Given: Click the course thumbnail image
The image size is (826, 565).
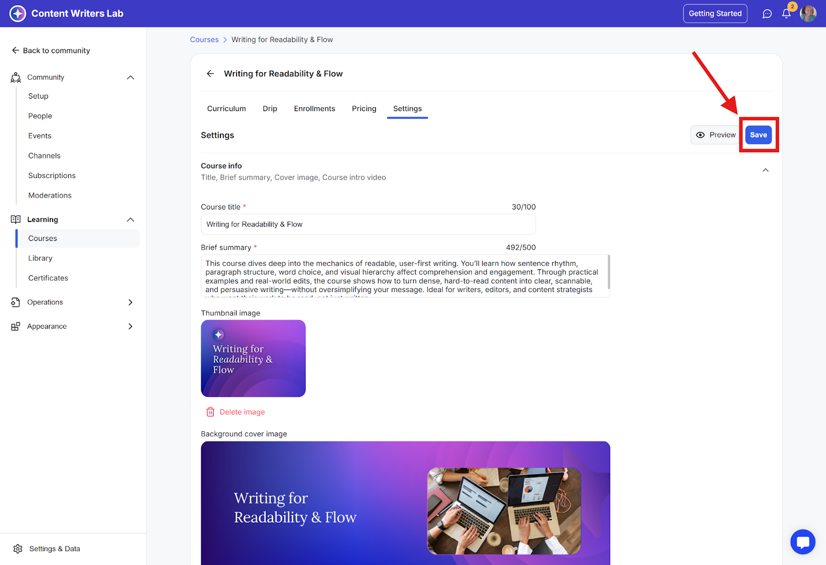Looking at the screenshot, I should click(253, 359).
